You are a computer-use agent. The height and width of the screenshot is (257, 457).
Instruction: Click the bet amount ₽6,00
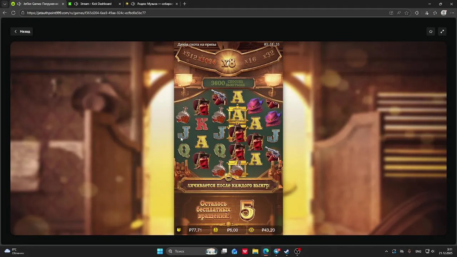click(x=232, y=230)
